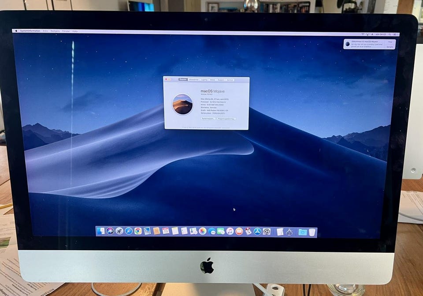Click the Systemrapport button
Viewport: 423px width, 296px height.
coord(208,118)
